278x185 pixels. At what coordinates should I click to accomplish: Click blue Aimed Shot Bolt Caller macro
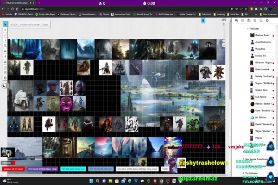(101, 169)
